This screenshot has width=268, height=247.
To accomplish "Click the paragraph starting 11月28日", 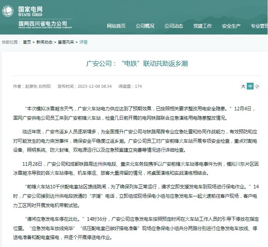I will 136,169.
